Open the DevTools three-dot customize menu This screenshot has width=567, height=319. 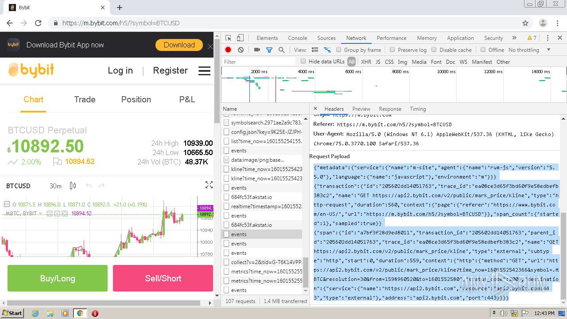point(548,38)
